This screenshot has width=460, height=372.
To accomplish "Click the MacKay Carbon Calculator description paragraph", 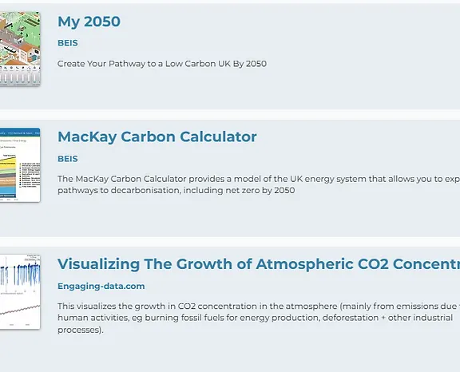I will click(259, 184).
